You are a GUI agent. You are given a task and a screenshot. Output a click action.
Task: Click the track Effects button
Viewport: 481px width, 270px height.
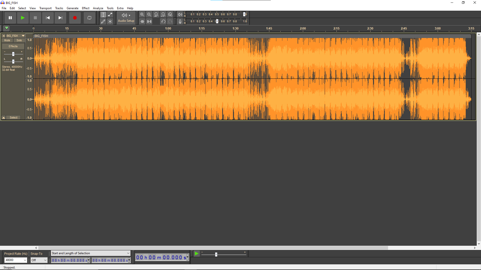[x=13, y=46]
